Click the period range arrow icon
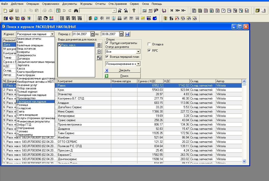269x181 pixels. point(128,34)
